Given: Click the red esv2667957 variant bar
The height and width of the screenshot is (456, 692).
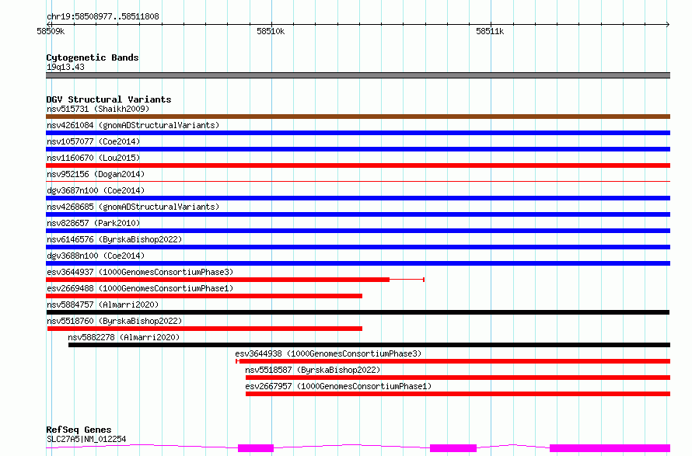Looking at the screenshot, I should coord(458,394).
